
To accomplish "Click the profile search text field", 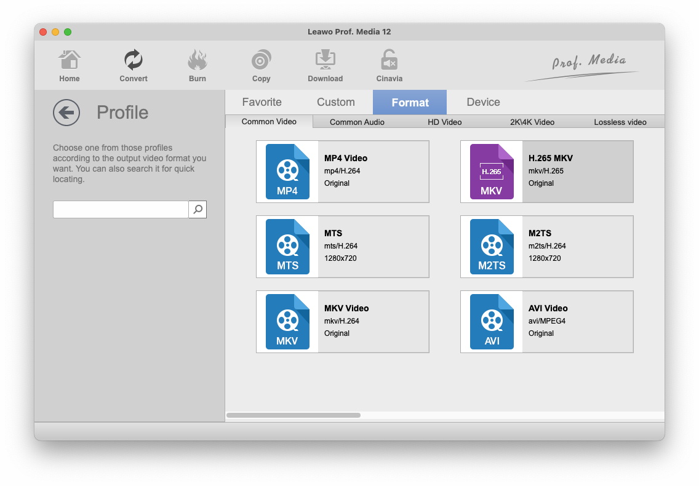I will 121,209.
